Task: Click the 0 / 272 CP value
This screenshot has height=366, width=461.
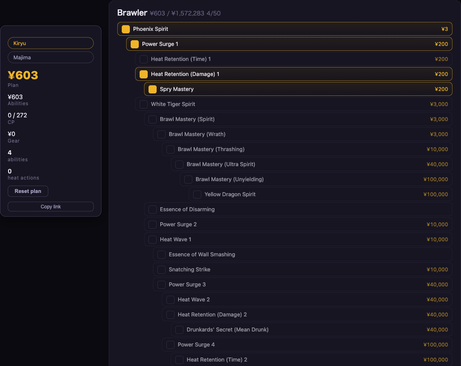Action: (17, 115)
